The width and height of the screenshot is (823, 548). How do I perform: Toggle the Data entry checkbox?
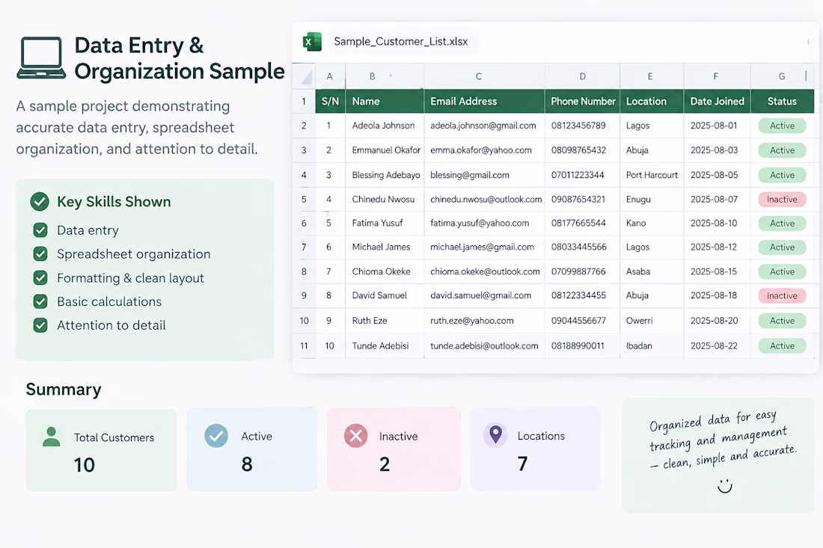pos(40,230)
